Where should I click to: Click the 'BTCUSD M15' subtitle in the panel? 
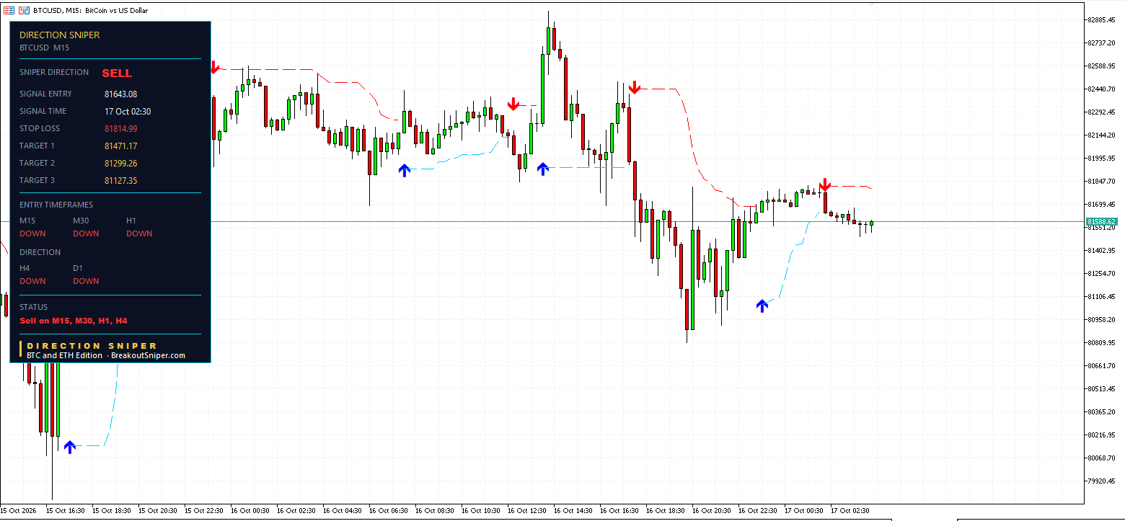click(x=44, y=48)
